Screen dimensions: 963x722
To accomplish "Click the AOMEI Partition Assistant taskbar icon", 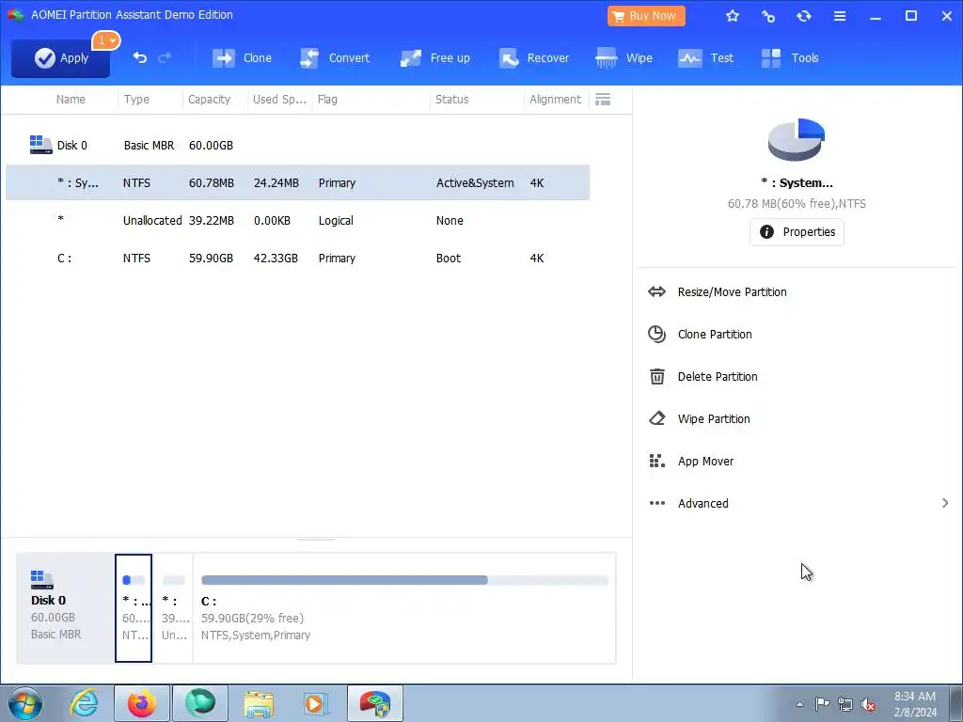I will 375,703.
